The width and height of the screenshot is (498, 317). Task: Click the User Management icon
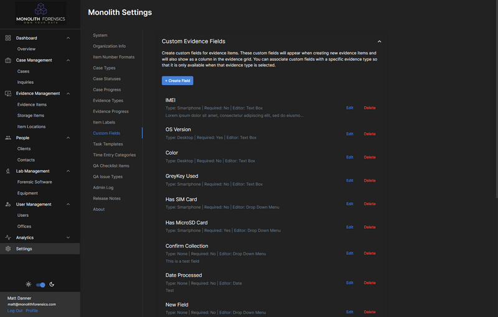click(x=8, y=204)
